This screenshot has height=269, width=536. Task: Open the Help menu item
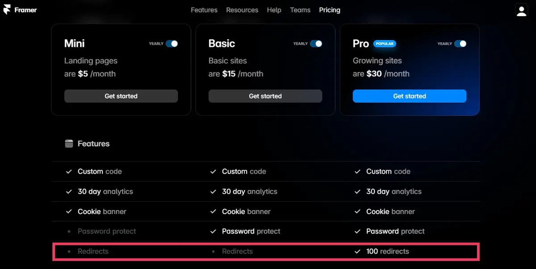click(274, 10)
